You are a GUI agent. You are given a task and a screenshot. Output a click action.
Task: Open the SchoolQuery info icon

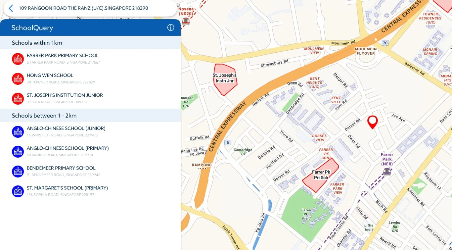pos(171,27)
